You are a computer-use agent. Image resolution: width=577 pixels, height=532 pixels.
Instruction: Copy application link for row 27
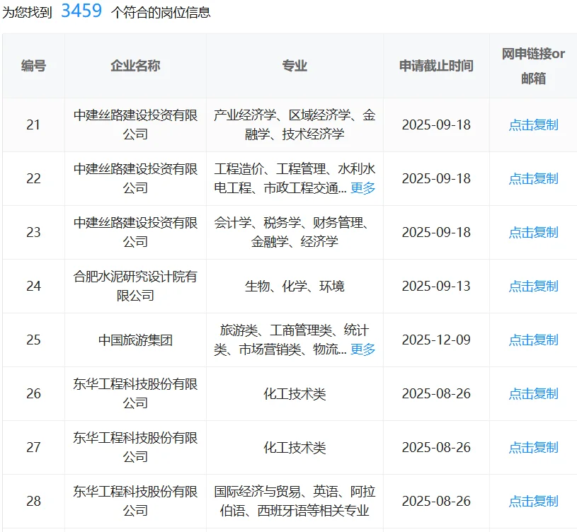(533, 447)
